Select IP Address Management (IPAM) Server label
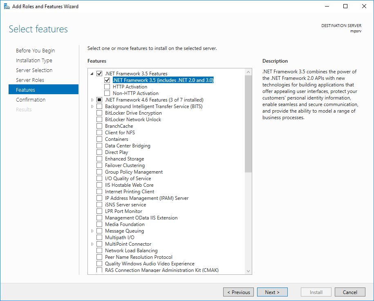Image resolution: width=374 pixels, height=301 pixels. [147, 198]
